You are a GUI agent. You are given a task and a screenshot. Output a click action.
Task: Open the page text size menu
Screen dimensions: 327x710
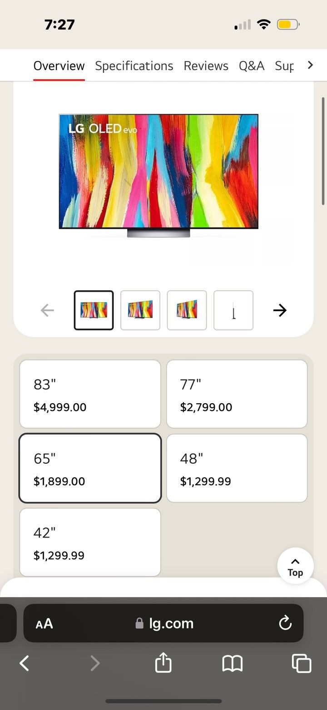click(44, 623)
